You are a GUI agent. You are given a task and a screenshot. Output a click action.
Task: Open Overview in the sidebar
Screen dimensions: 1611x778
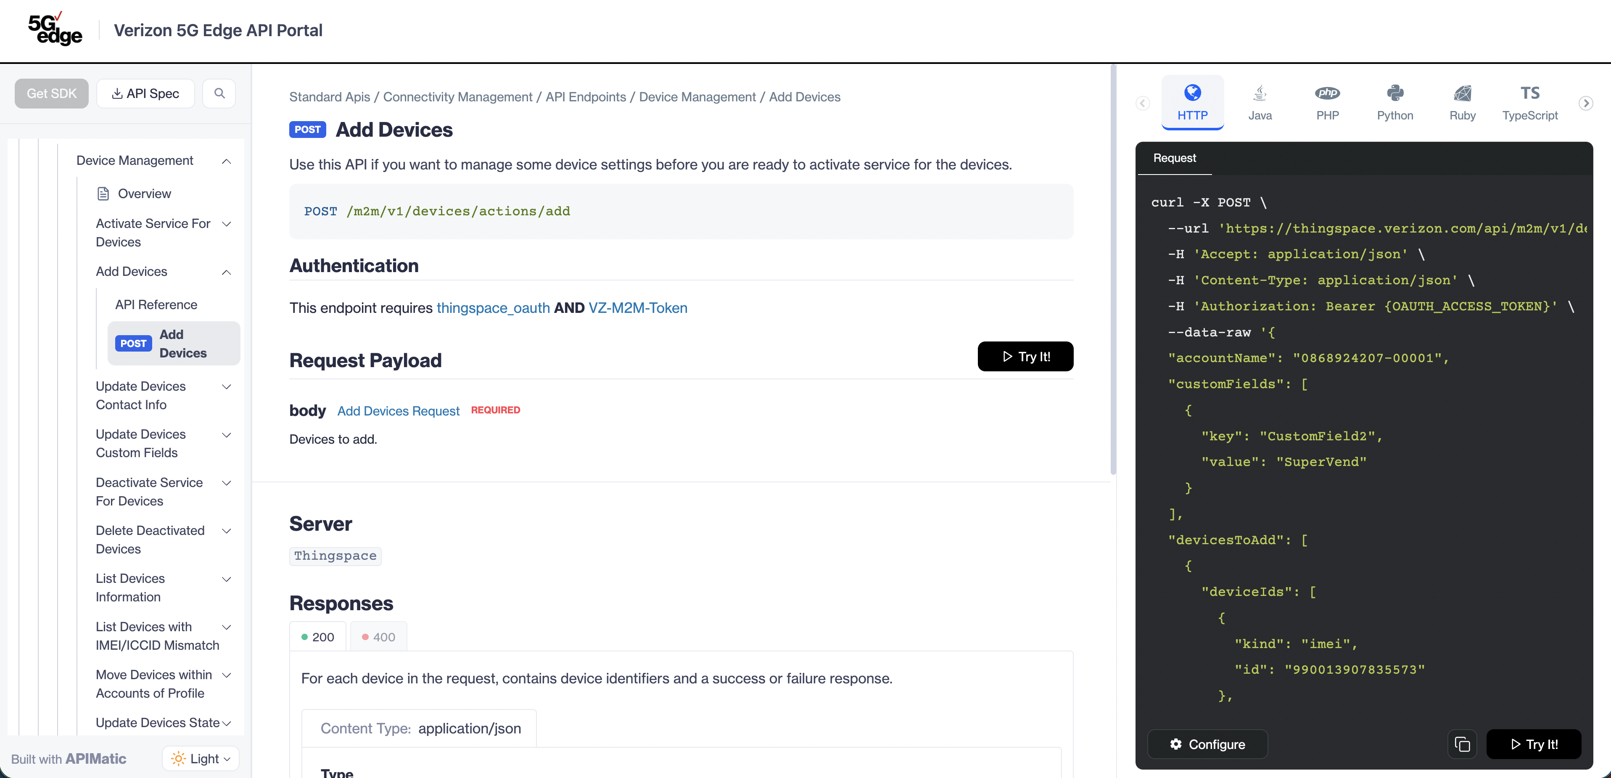point(144,194)
